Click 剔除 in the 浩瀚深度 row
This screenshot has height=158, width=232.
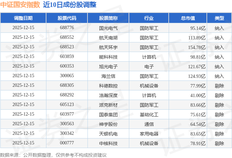click(219, 95)
